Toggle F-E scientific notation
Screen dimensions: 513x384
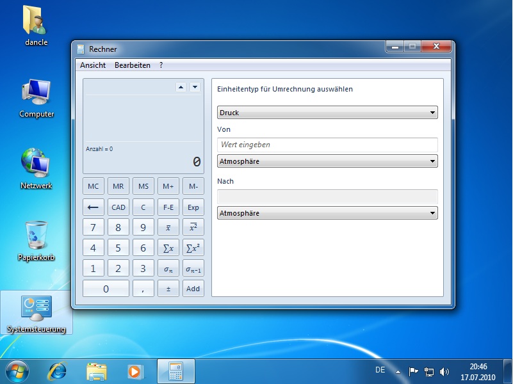click(x=168, y=207)
